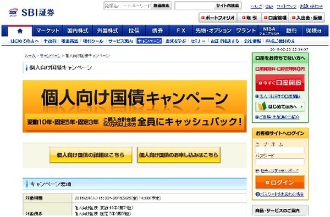Click the キャンペーン breadcrumb link
Image resolution: width=330 pixels, height=217 pixels.
[50, 56]
